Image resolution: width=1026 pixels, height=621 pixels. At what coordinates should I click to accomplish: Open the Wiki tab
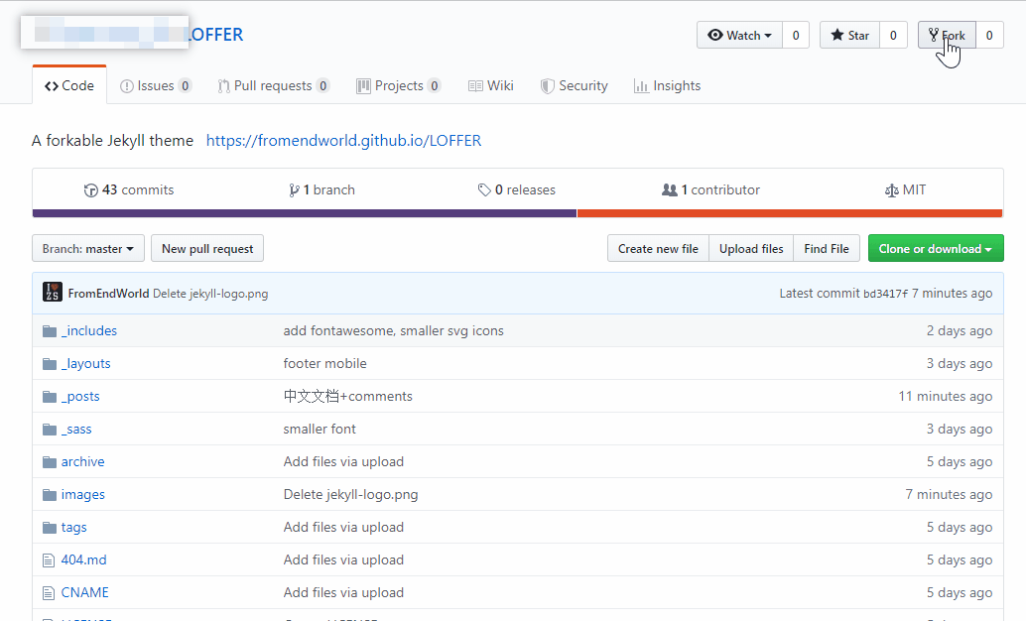491,85
